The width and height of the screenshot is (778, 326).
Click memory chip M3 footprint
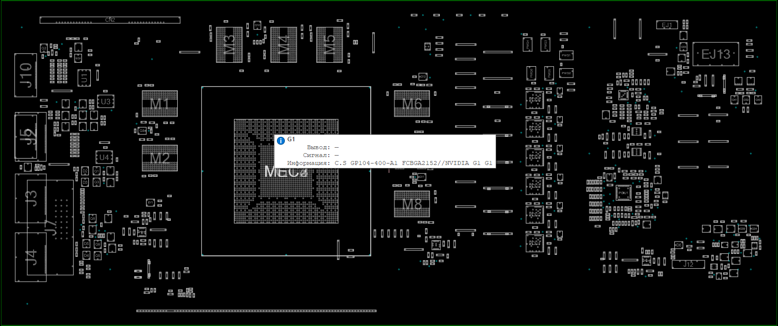pos(229,44)
